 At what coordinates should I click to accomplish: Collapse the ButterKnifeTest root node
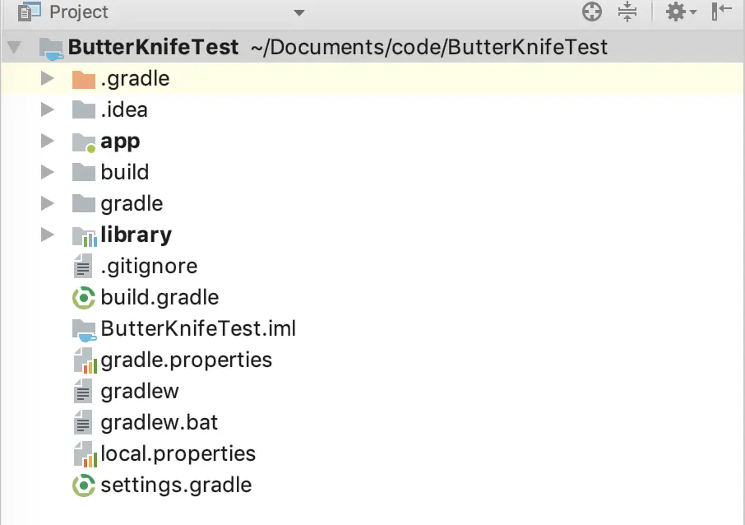[x=14, y=47]
